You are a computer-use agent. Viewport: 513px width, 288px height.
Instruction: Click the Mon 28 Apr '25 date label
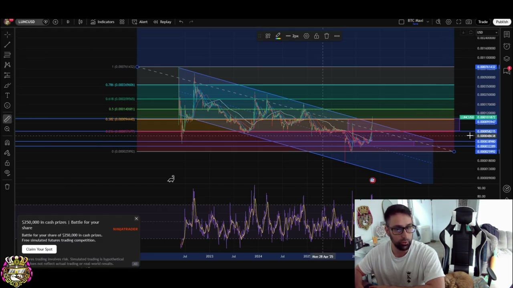(x=323, y=256)
